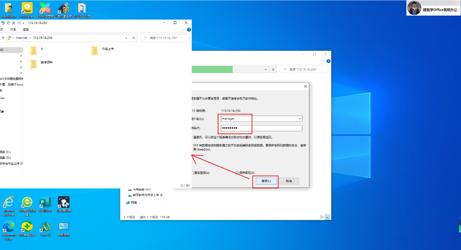
Task: Open the Serv-U desktop icon
Action: tap(45, 229)
